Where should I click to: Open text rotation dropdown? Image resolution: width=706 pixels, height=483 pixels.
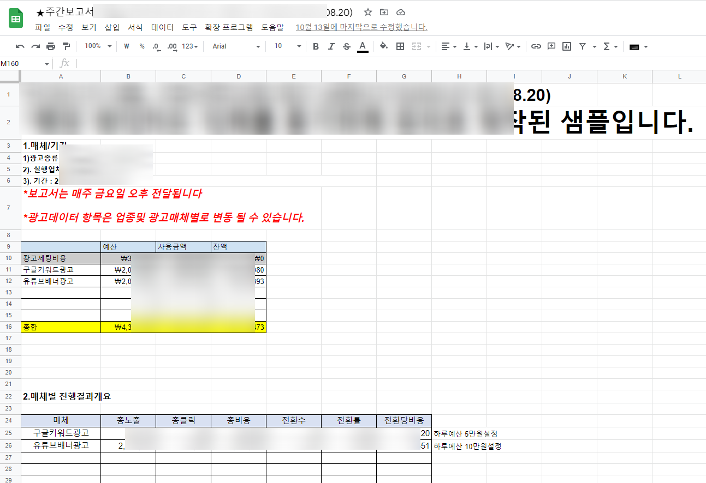513,46
